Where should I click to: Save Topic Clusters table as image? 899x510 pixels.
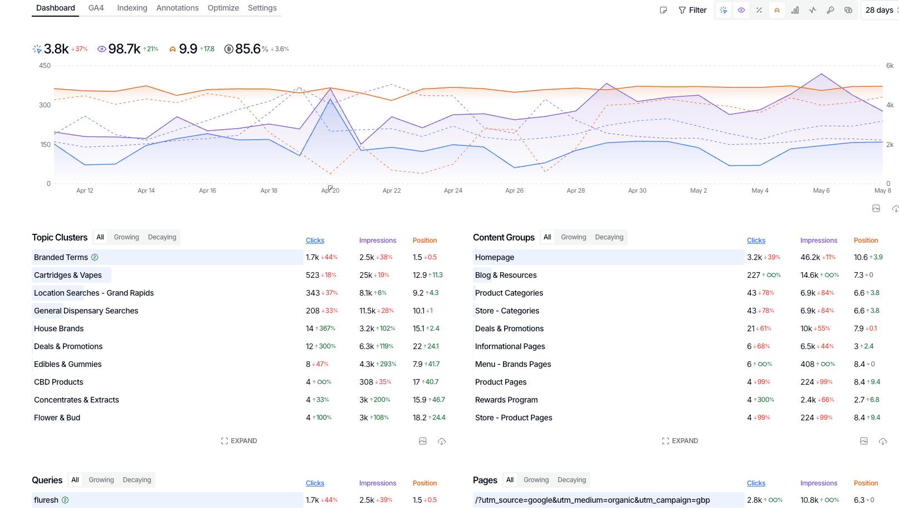(423, 441)
